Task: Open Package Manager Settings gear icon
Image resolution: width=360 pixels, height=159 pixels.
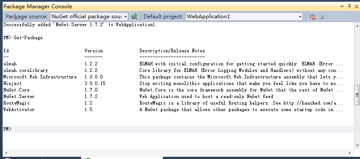Action: 134,17
